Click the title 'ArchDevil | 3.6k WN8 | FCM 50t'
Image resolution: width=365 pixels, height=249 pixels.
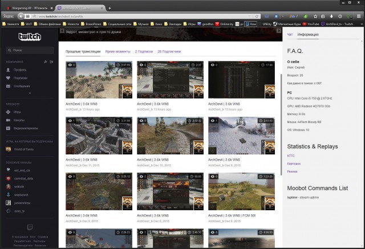(232, 215)
